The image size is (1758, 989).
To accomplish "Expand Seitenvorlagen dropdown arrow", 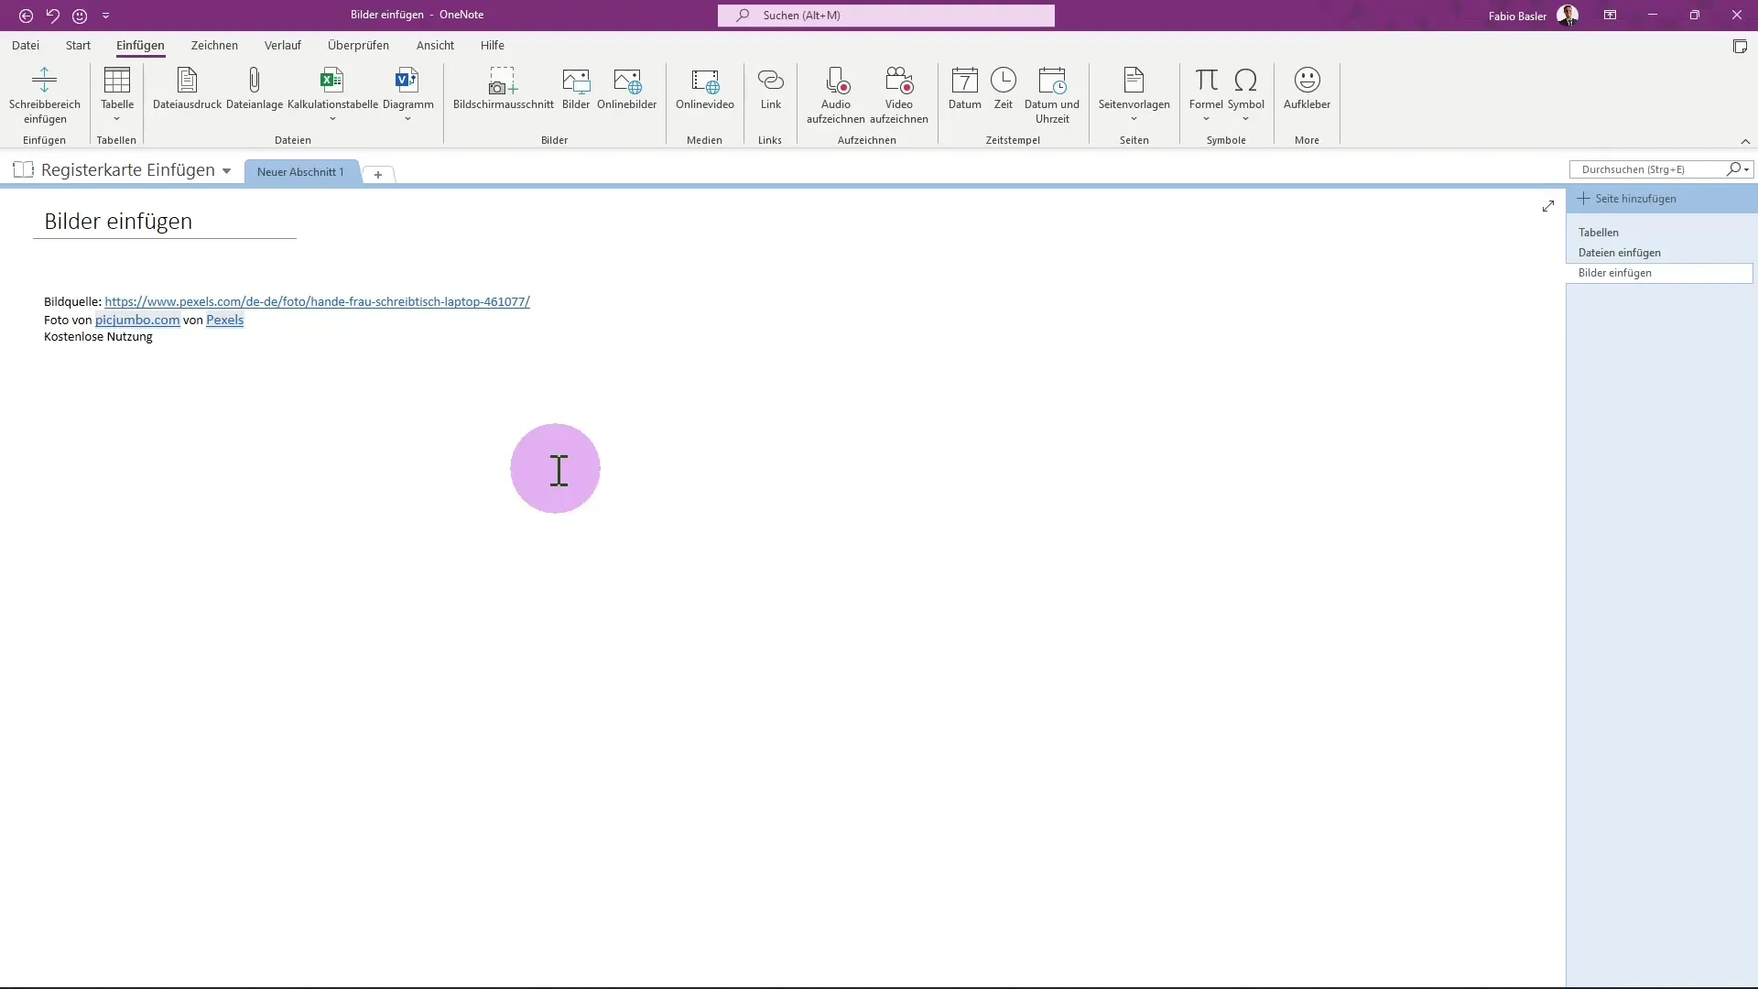I will click(x=1134, y=119).
